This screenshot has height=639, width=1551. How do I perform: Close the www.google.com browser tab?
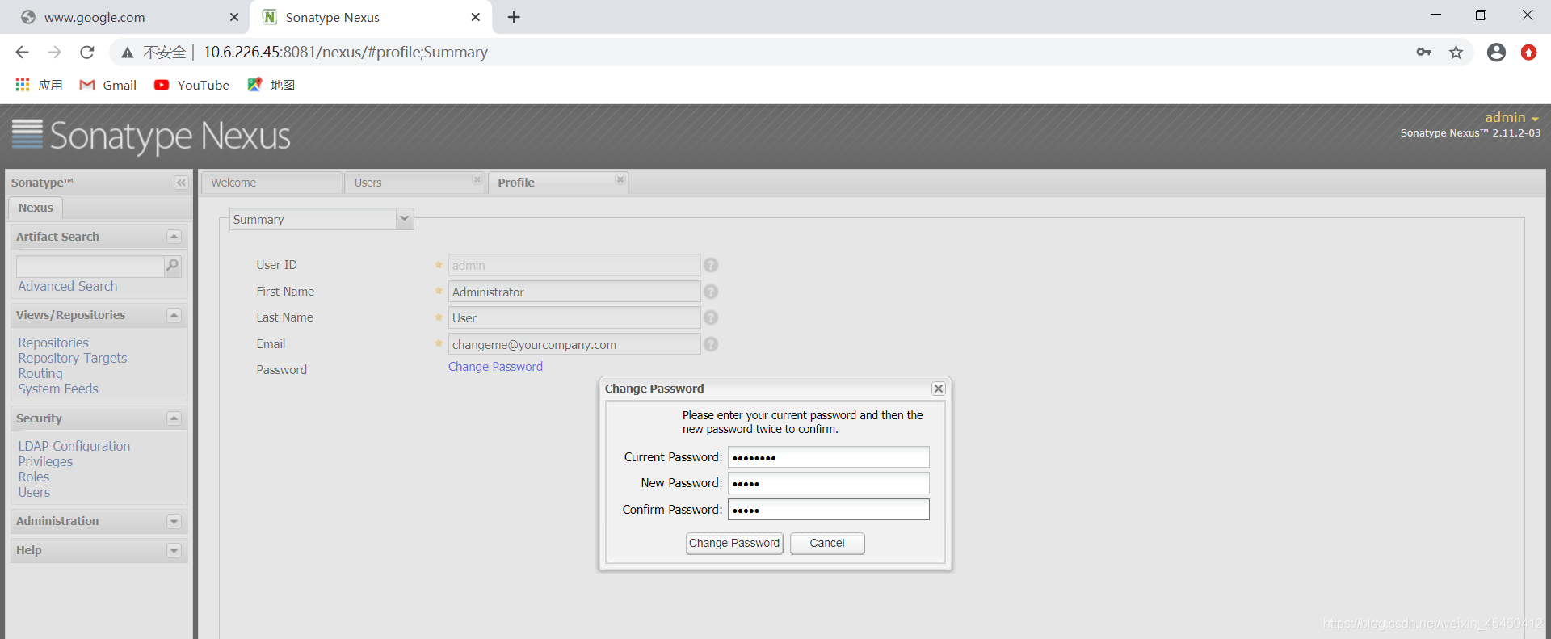(234, 17)
